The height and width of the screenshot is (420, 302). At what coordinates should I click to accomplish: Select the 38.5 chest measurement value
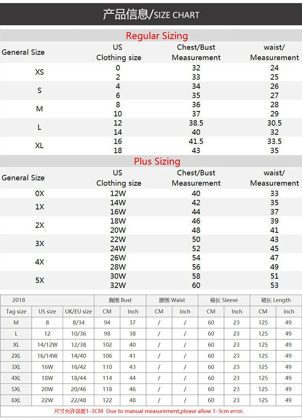(x=196, y=123)
